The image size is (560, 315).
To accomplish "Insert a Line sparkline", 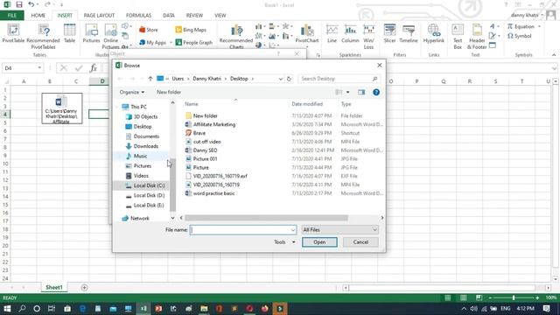I will 332,33.
